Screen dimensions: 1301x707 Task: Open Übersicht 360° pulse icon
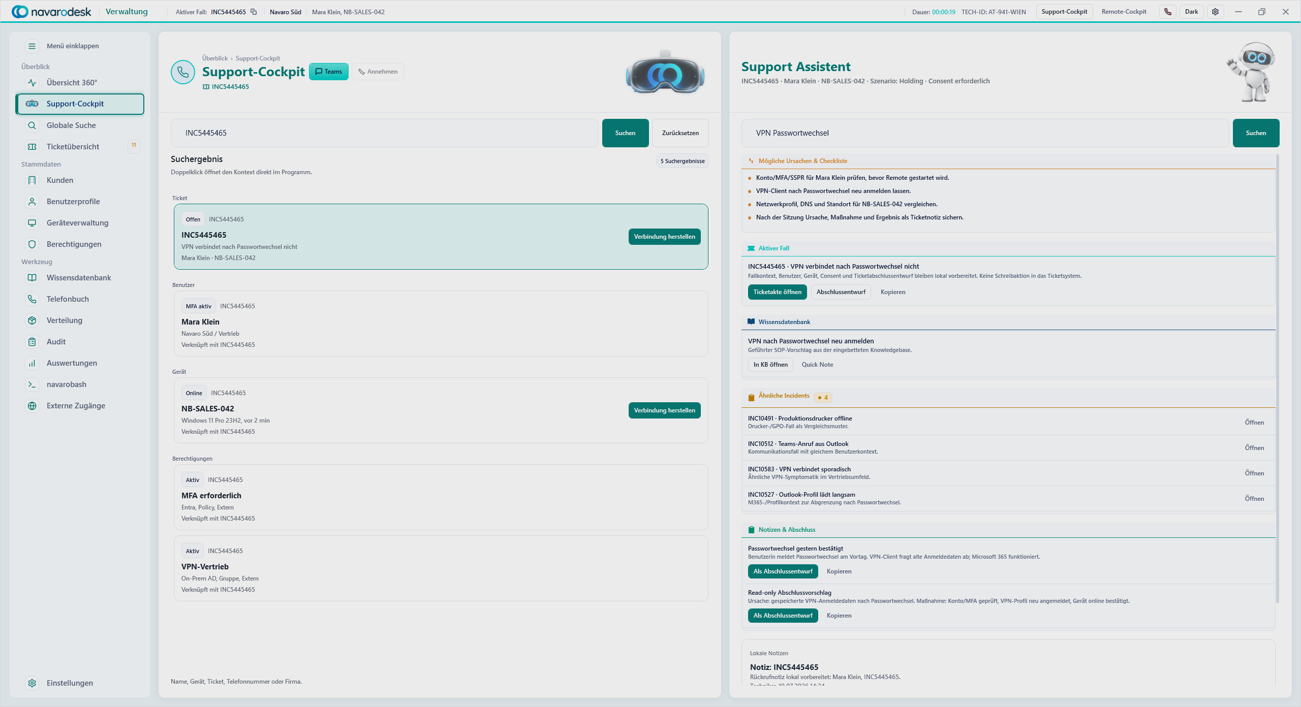point(32,82)
